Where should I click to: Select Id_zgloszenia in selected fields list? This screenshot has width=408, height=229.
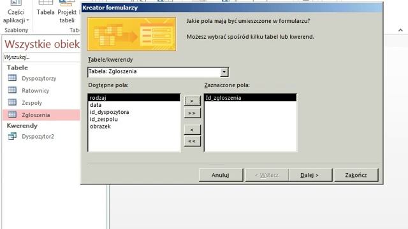251,98
